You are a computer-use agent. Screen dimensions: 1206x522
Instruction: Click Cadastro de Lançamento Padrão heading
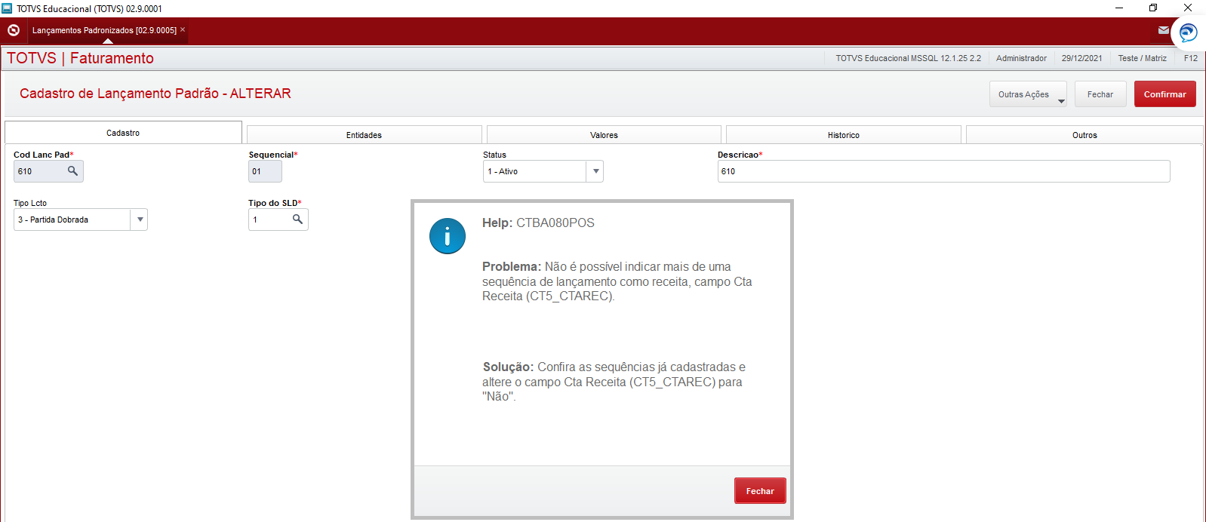coord(155,94)
